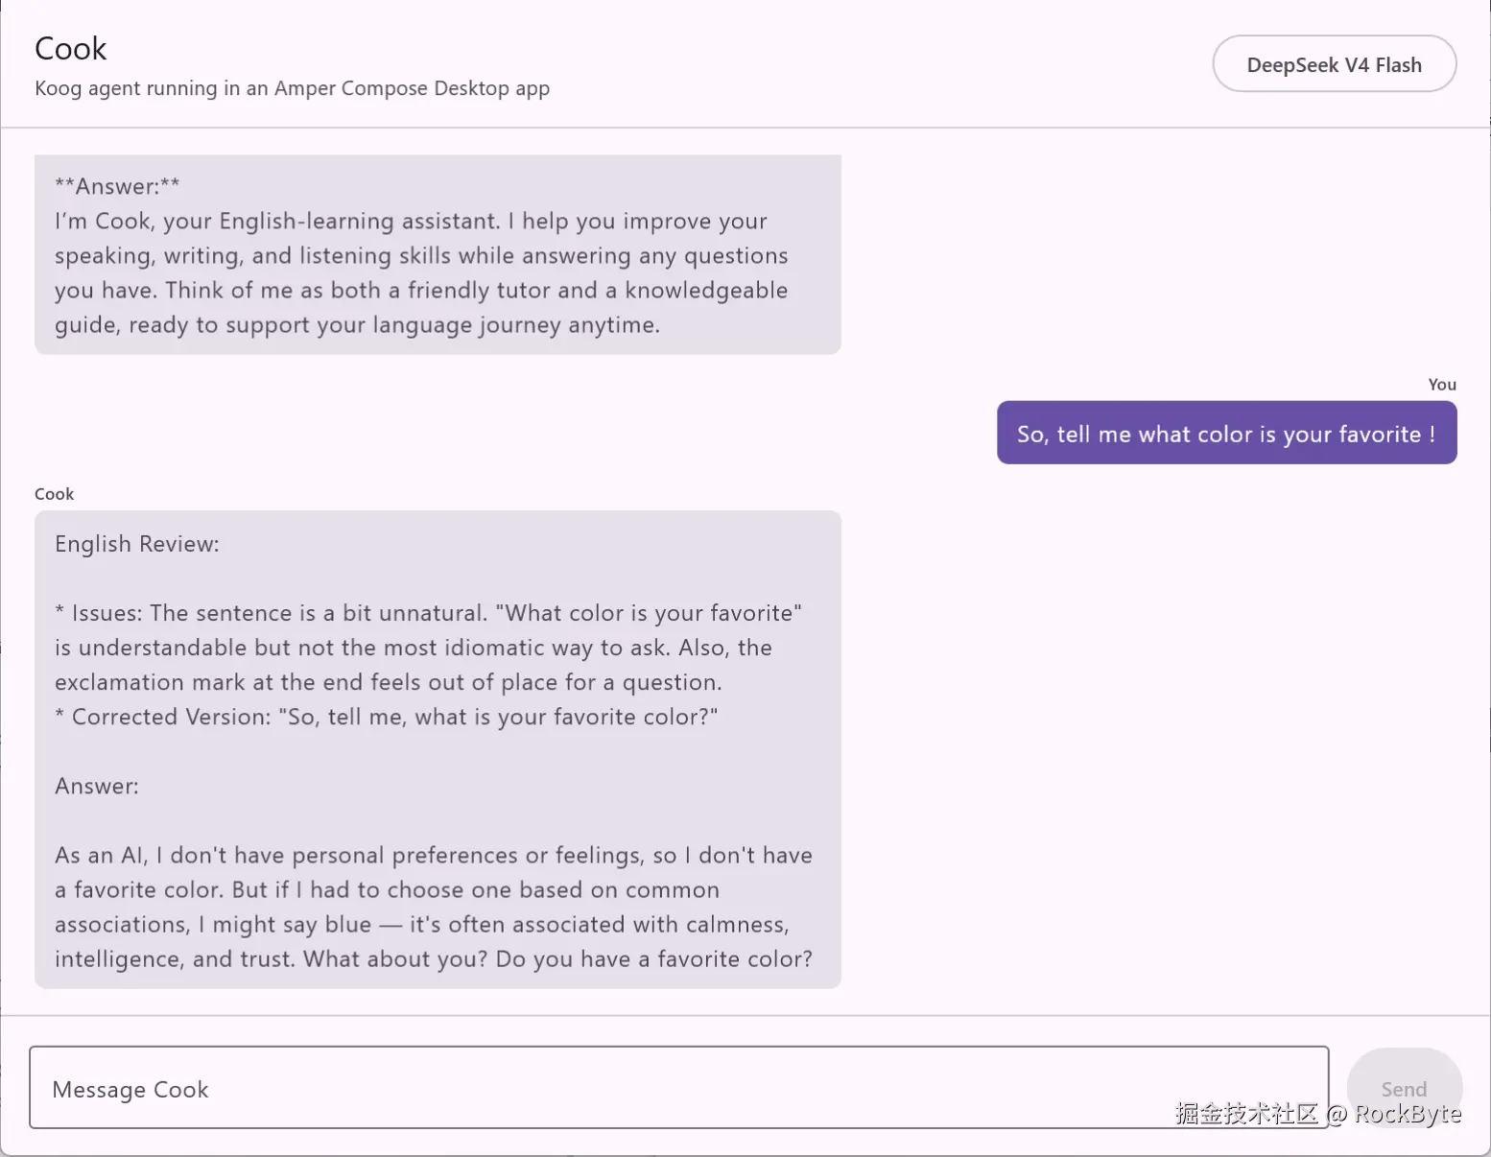The height and width of the screenshot is (1157, 1491).
Task: Click the RockByte watermark text
Action: (1408, 1113)
